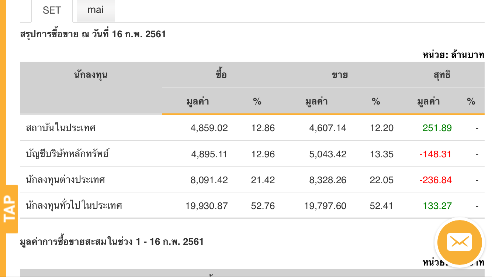Click net value 133.27 in green
Image resolution: width=492 pixels, height=277 pixels.
click(x=437, y=206)
